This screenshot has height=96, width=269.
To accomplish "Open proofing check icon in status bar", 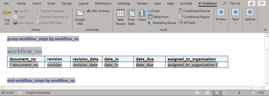I will (x=20, y=93).
